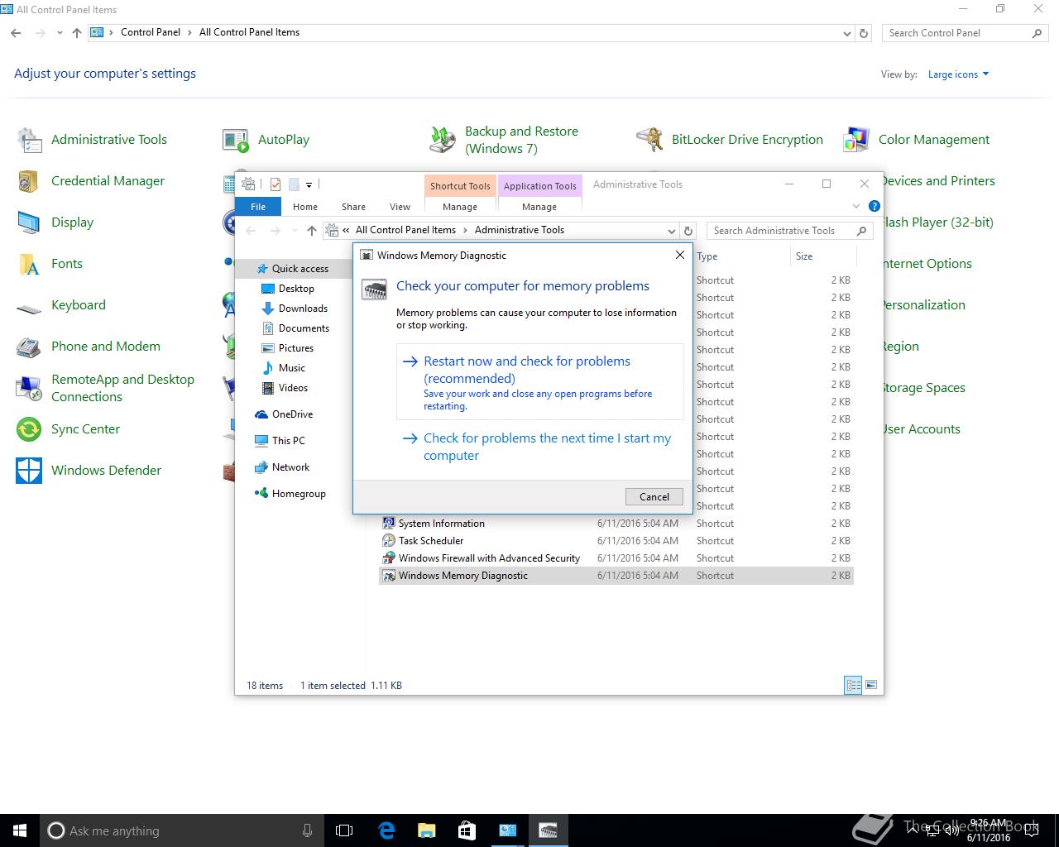
Task: Click the System Information shortcut icon
Action: (x=388, y=523)
